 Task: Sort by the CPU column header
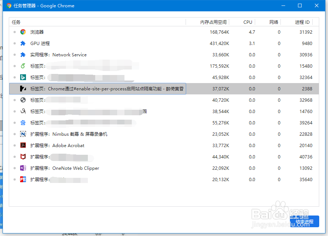click(x=242, y=22)
